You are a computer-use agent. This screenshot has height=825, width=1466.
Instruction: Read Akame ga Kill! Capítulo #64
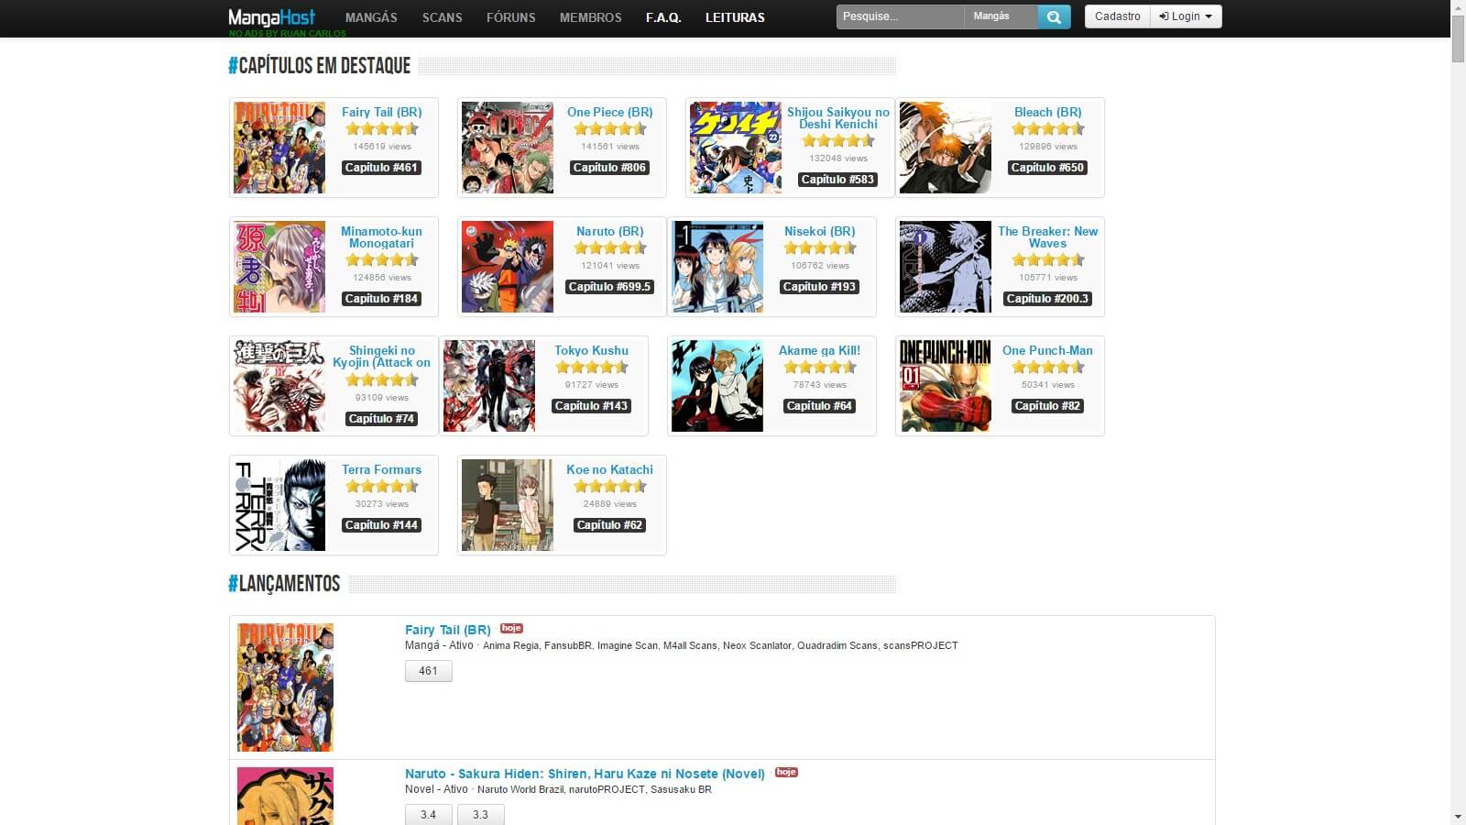819,406
